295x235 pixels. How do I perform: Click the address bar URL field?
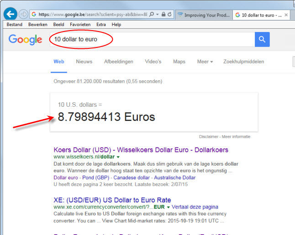[x=93, y=14]
